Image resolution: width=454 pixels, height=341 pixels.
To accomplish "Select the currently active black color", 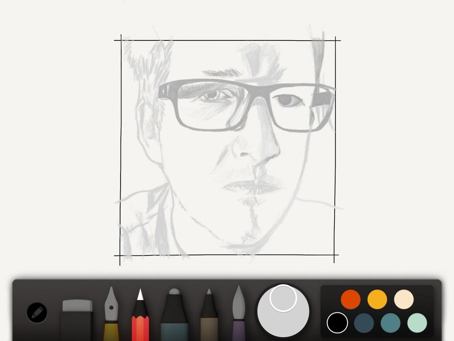I will coord(338,323).
